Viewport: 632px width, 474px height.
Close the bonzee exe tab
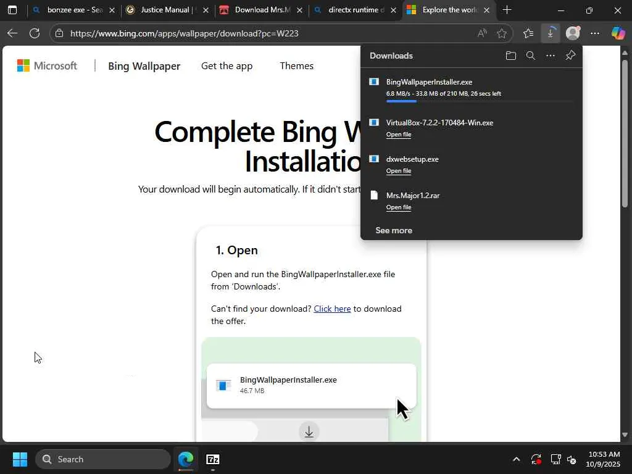(x=112, y=10)
